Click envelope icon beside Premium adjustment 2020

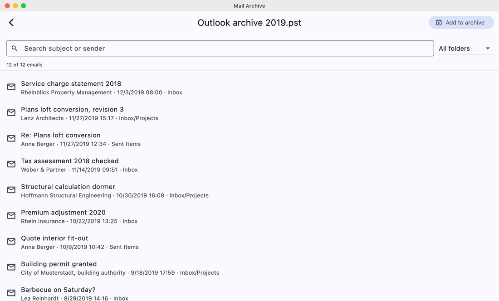[x=11, y=215]
